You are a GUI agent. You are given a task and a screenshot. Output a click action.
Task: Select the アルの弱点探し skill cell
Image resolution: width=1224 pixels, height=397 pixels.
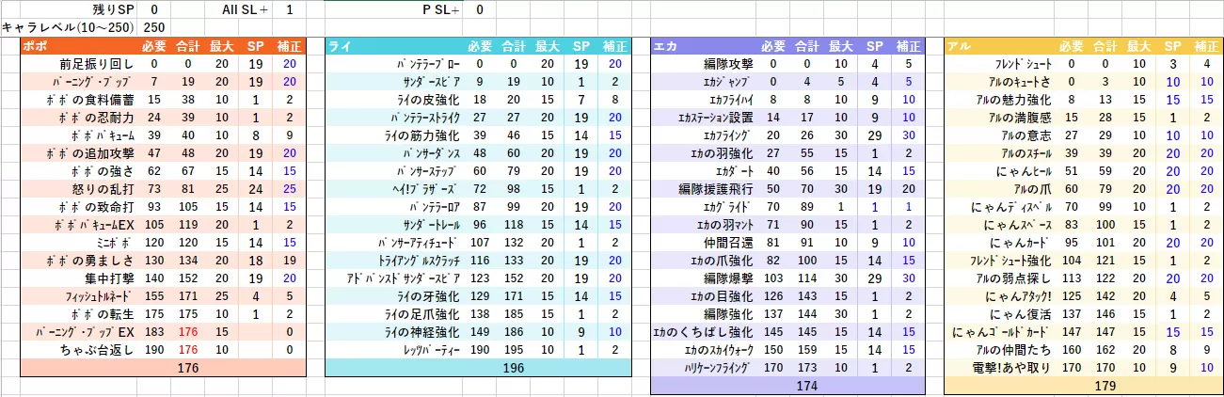tap(999, 278)
